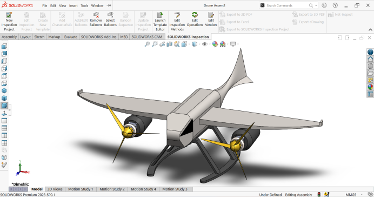The width and height of the screenshot is (374, 197).
Task: Switch to Evaluate tab
Action: click(71, 37)
